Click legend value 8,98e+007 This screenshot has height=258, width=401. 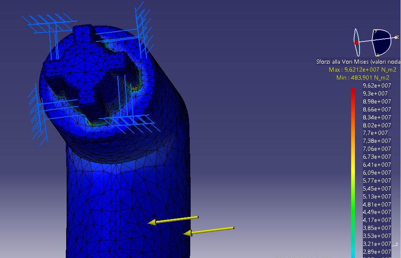377,101
